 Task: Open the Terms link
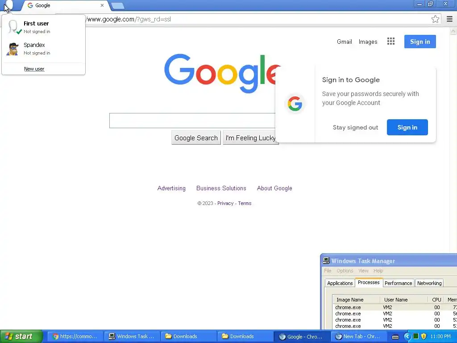(245, 203)
